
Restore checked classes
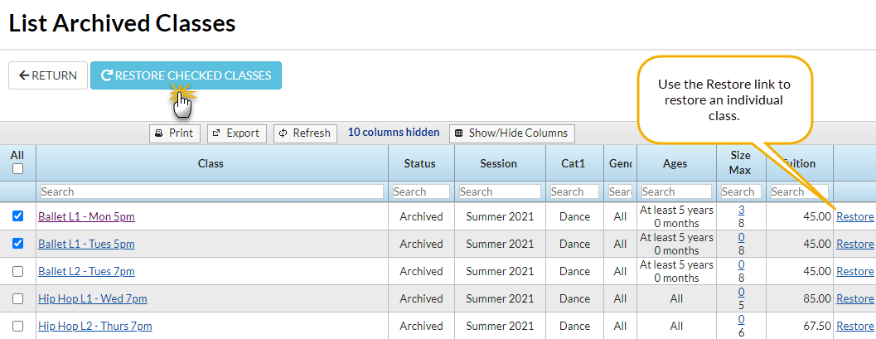[x=186, y=75]
